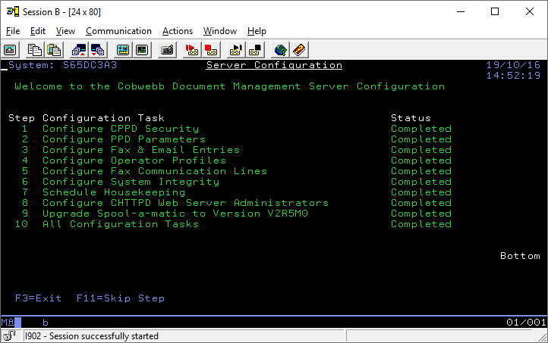Open the Communication menu
Viewport: 548px width, 343px height.
(118, 31)
